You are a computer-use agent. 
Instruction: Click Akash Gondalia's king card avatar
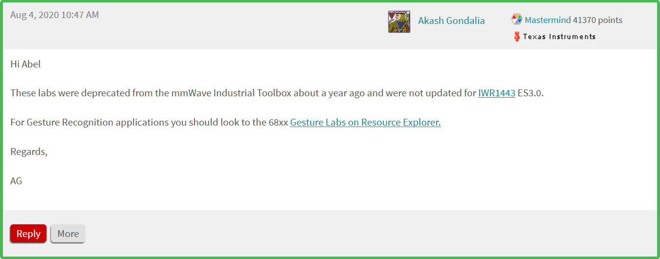(x=399, y=22)
